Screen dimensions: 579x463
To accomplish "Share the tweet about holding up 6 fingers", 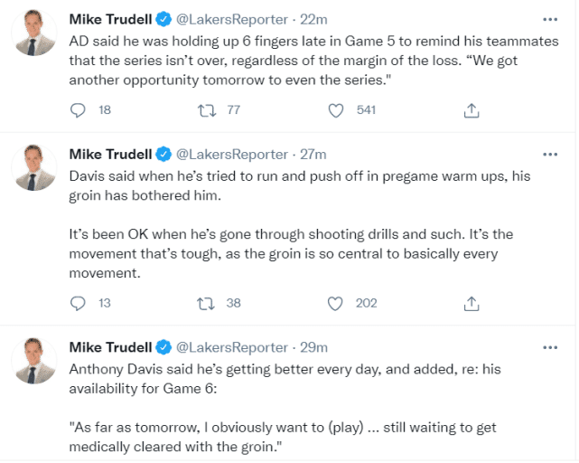I will point(471,110).
